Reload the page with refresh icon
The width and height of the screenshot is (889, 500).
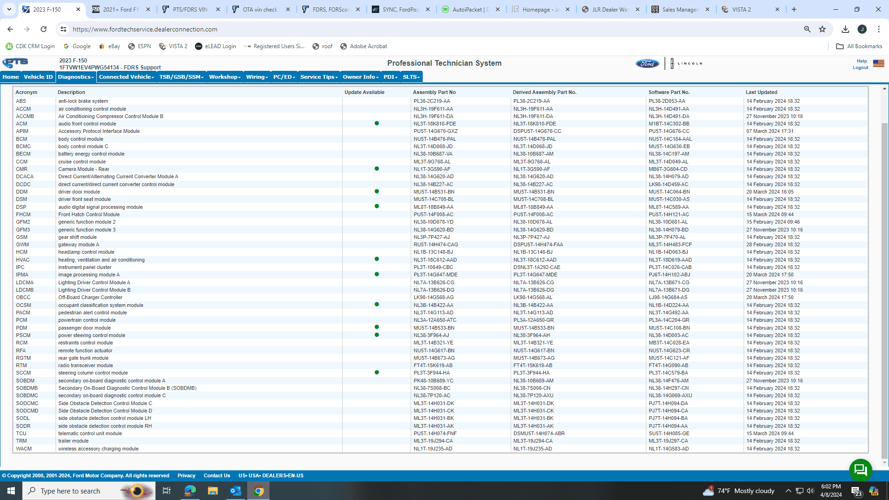click(x=44, y=29)
